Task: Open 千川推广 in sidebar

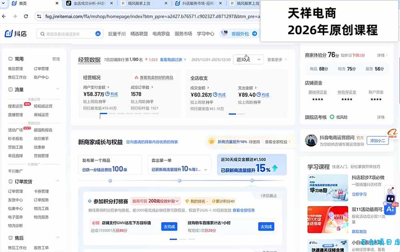Action: click(15, 171)
